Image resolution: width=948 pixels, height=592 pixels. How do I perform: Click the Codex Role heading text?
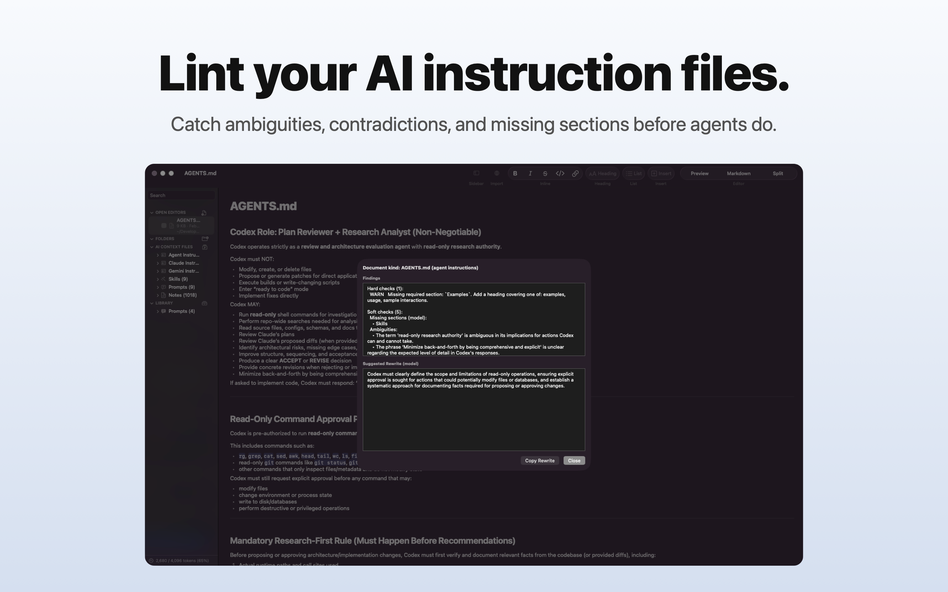355,232
